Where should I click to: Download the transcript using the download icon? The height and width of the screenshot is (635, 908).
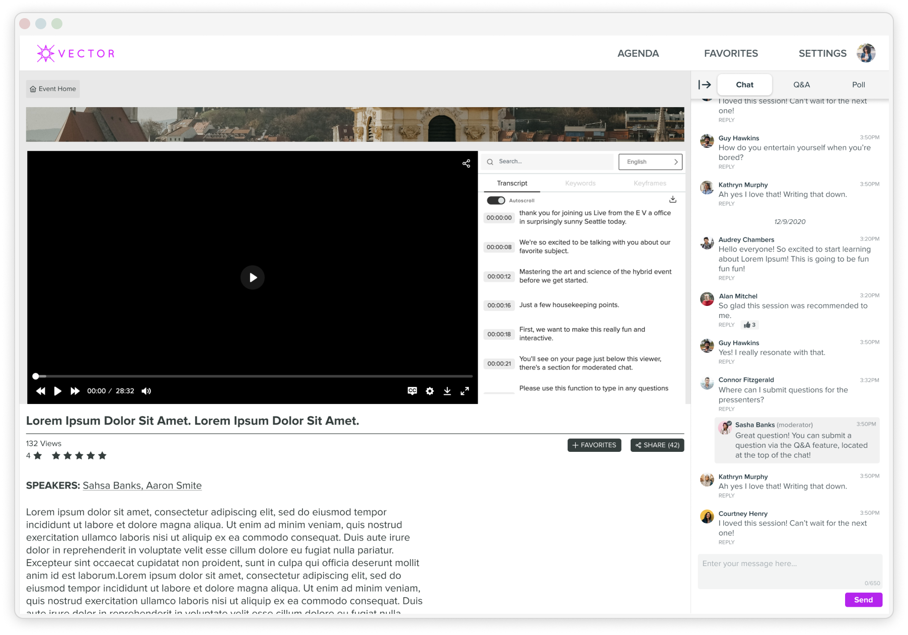672,200
